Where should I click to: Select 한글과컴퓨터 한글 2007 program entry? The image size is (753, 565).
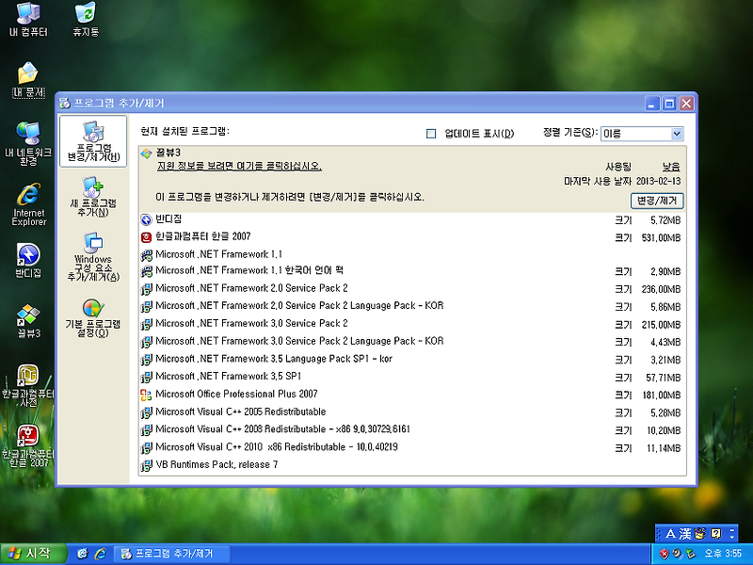(x=412, y=237)
